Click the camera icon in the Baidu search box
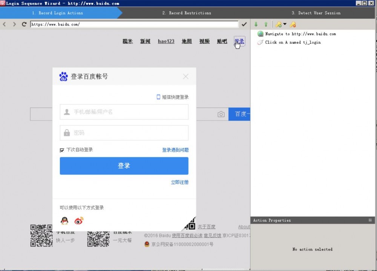Image resolution: width=377 pixels, height=271 pixels. [x=221, y=113]
